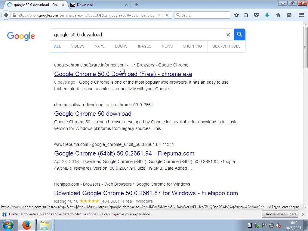Click the scrollbar up arrow
Image resolution: width=308 pixels, height=231 pixels.
[305, 24]
